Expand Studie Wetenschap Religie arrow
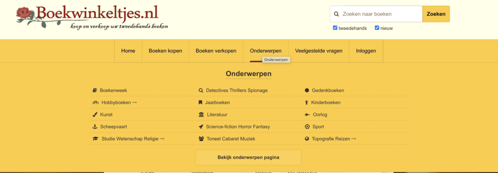The image size is (498, 173). tap(162, 139)
